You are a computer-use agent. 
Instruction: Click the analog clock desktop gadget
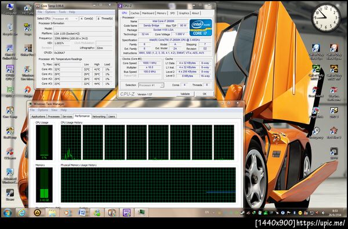tap(326, 18)
